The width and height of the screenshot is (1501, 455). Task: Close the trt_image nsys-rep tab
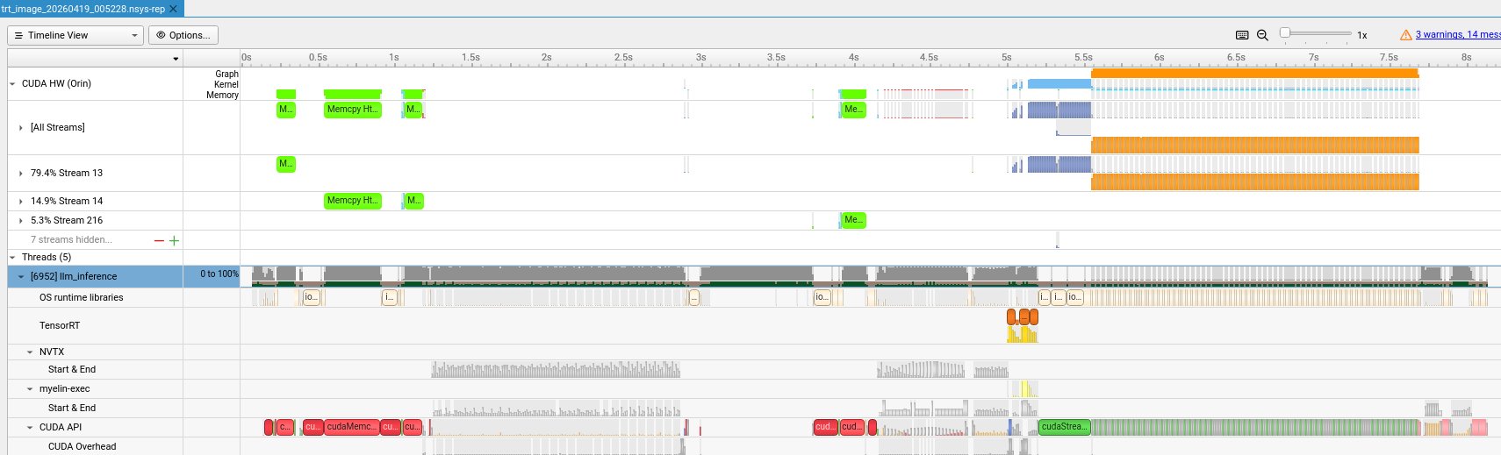coord(173,9)
